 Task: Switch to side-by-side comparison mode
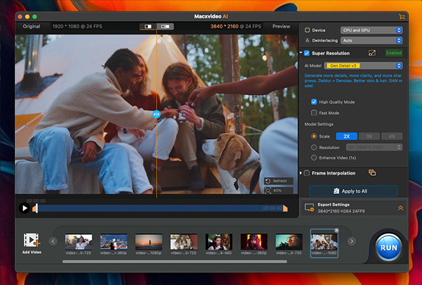coord(166,26)
